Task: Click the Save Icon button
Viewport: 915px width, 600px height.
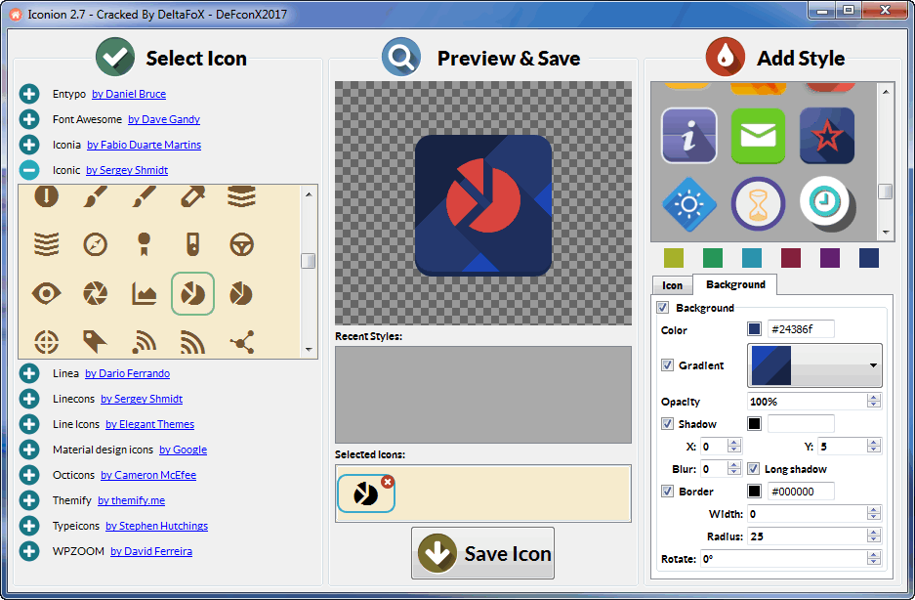Action: pyautogui.click(x=482, y=553)
